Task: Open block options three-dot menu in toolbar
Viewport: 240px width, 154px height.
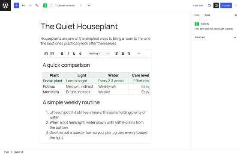Action: pyautogui.click(x=81, y=6)
